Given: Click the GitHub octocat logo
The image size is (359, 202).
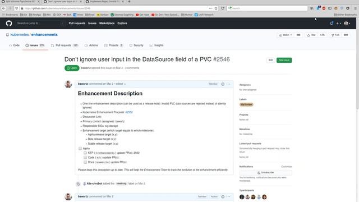Looking at the screenshot, I should [9, 23].
